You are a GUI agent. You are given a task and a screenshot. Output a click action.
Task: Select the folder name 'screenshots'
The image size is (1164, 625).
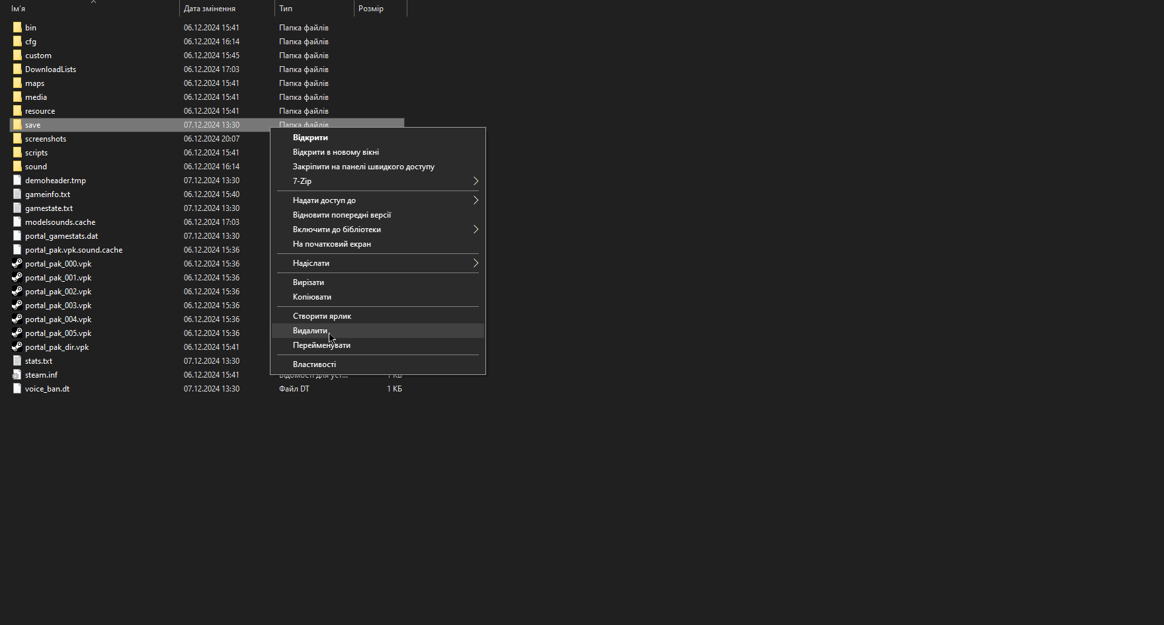[x=46, y=139]
